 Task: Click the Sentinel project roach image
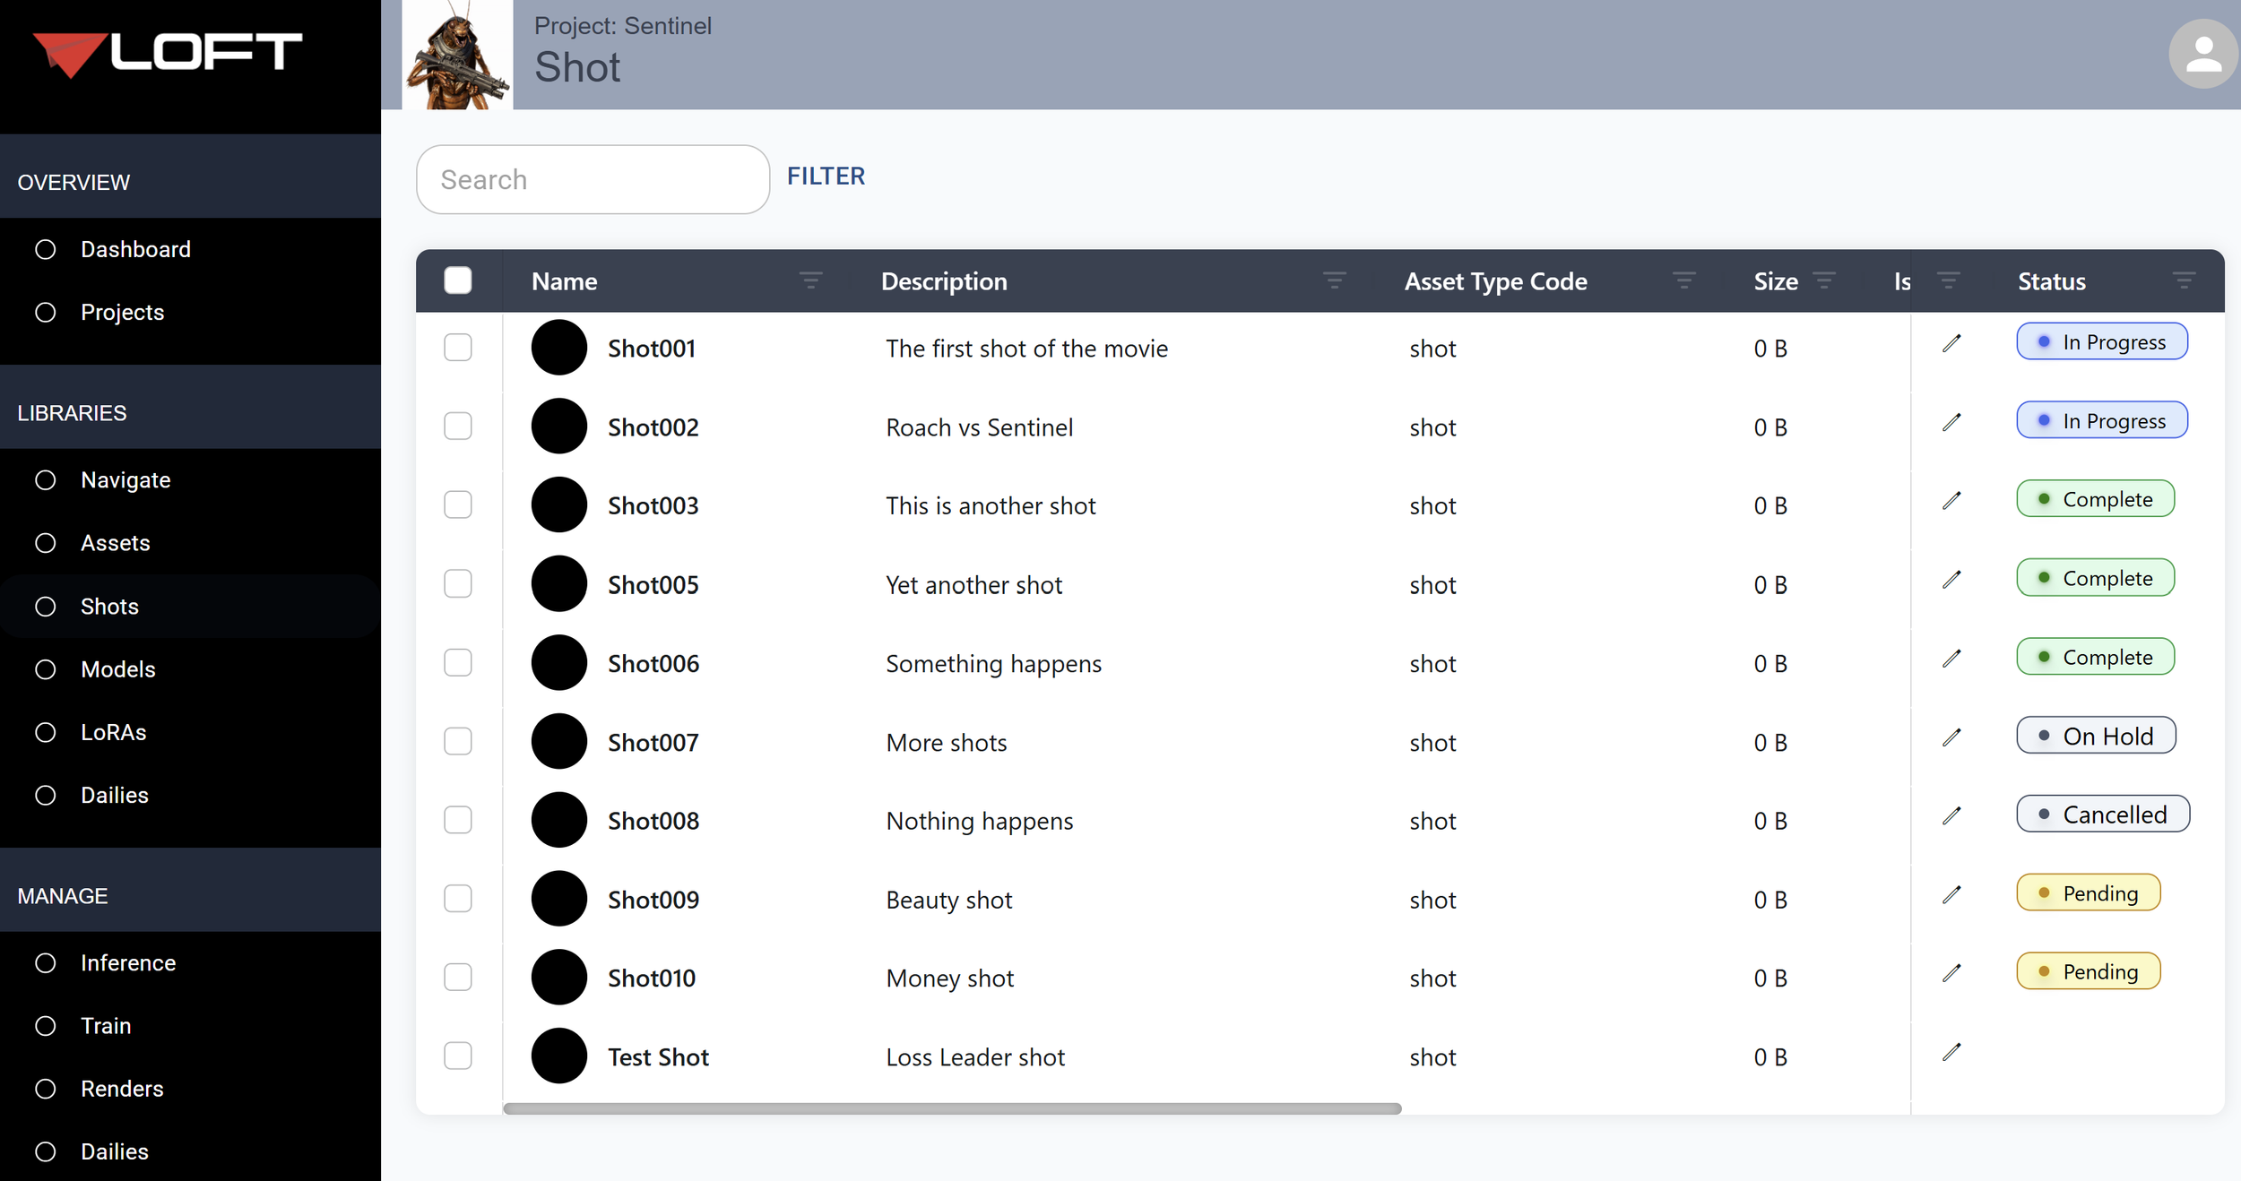coord(457,56)
